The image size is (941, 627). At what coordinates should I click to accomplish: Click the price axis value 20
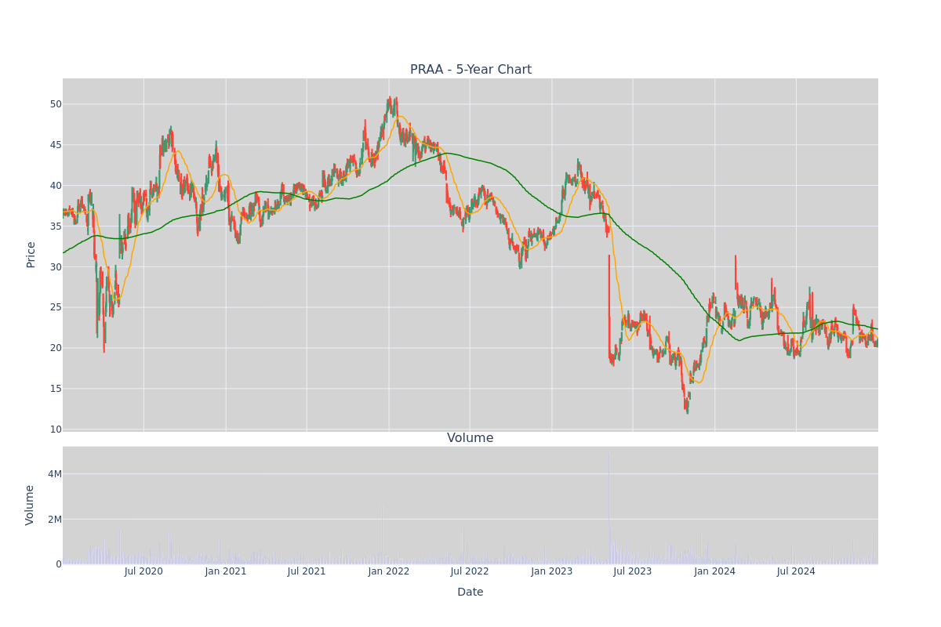coord(56,348)
